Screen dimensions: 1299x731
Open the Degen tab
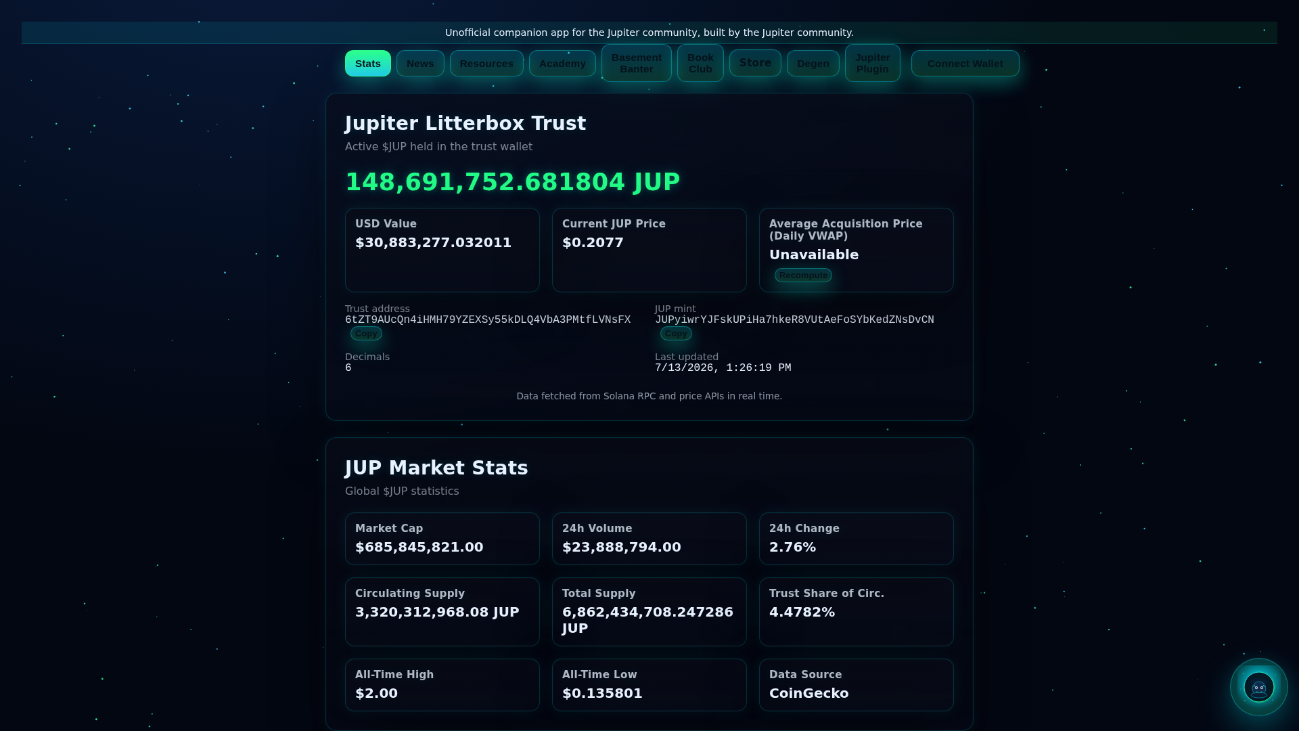(813, 64)
